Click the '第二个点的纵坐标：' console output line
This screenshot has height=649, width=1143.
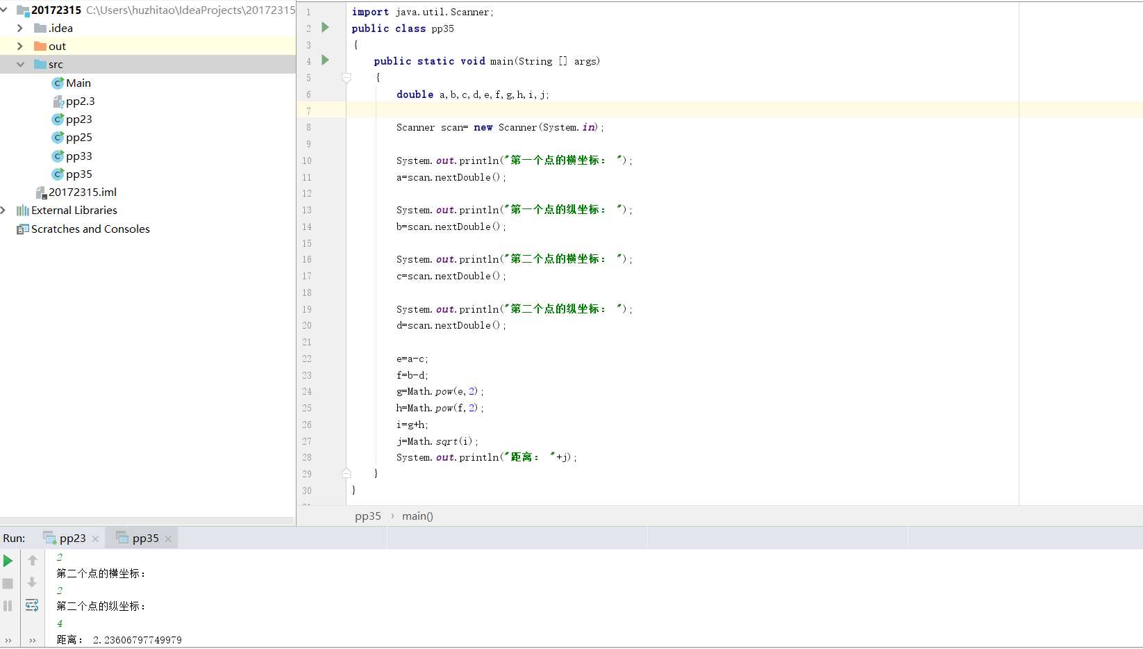click(x=101, y=606)
